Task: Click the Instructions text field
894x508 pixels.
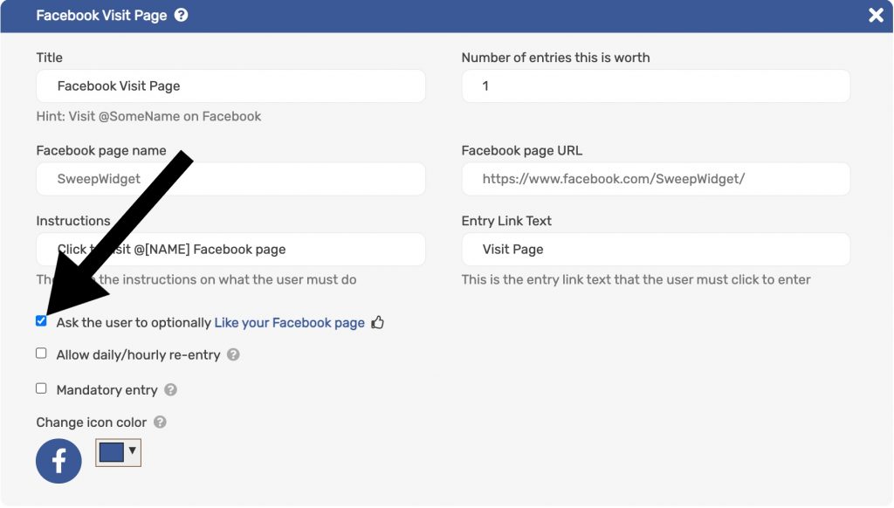Action: (230, 249)
